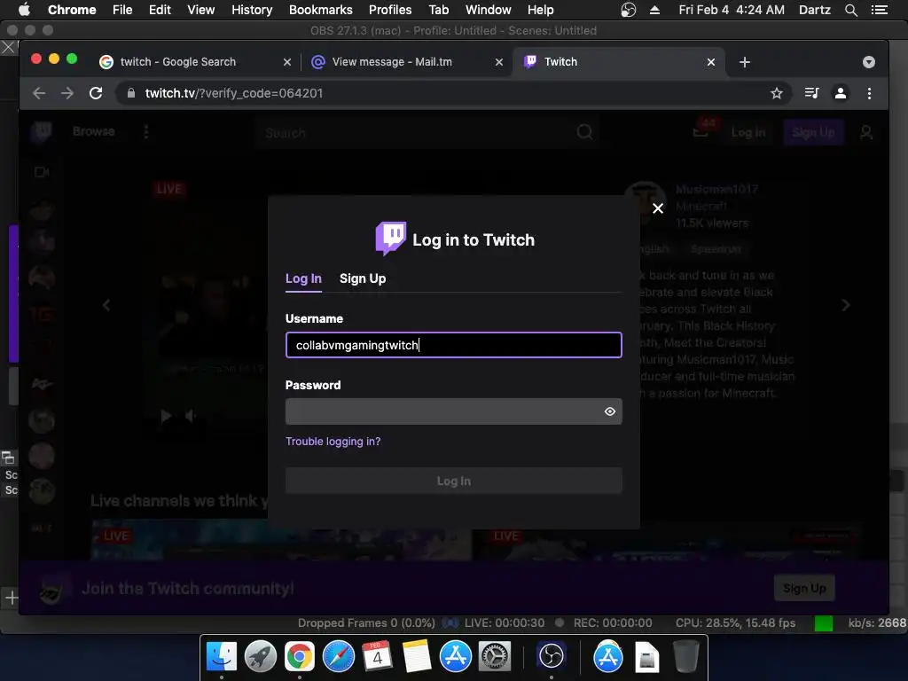Go back in browser history
This screenshot has width=908, height=681.
click(x=39, y=93)
